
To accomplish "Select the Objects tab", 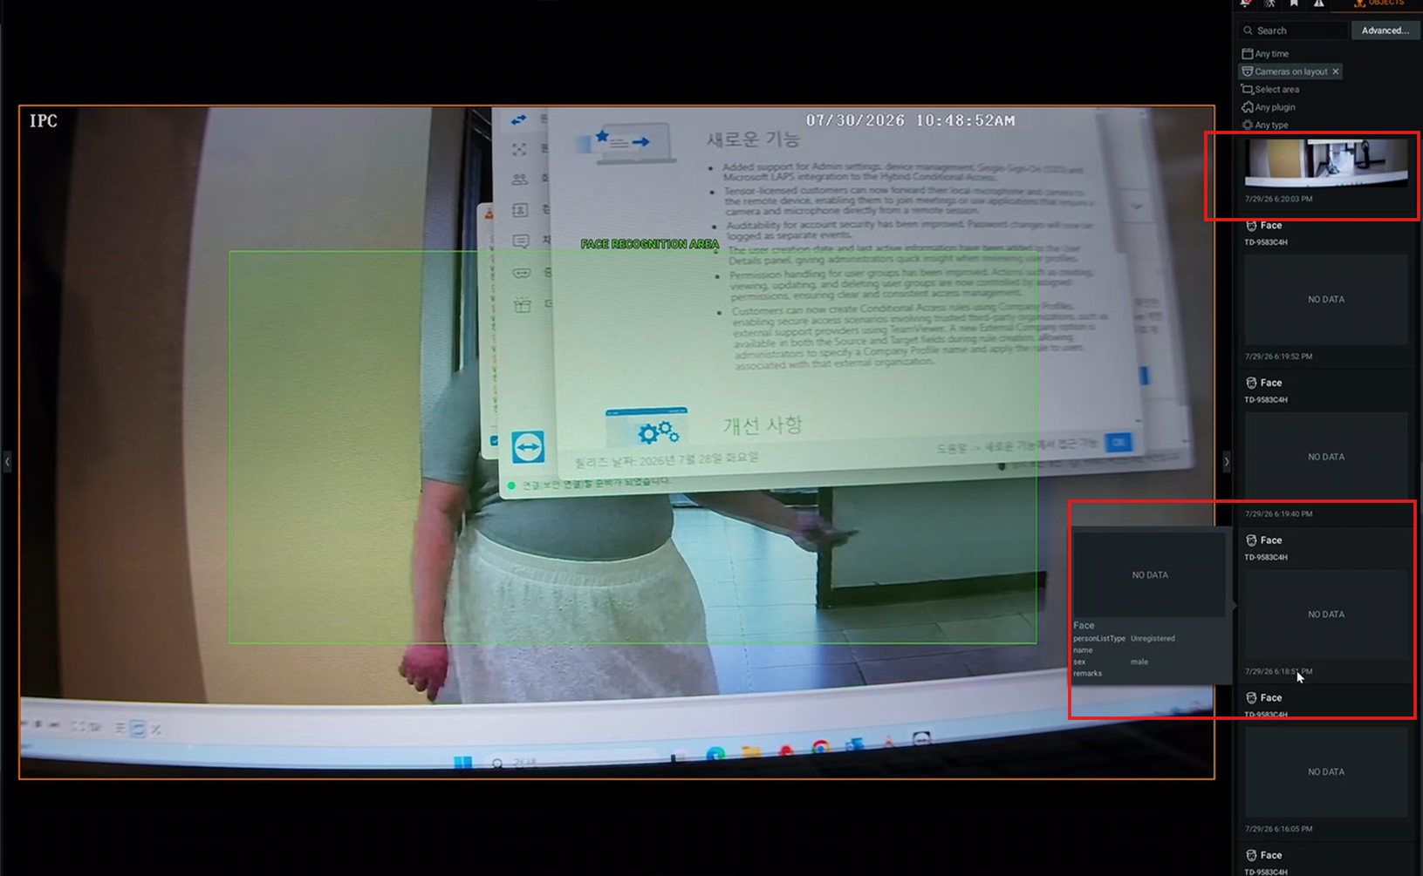I will [x=1379, y=3].
